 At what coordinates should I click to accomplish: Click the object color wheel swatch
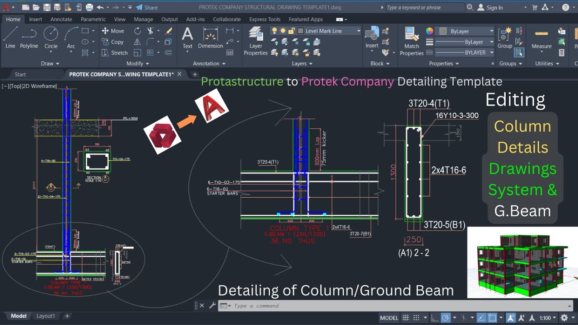(429, 31)
